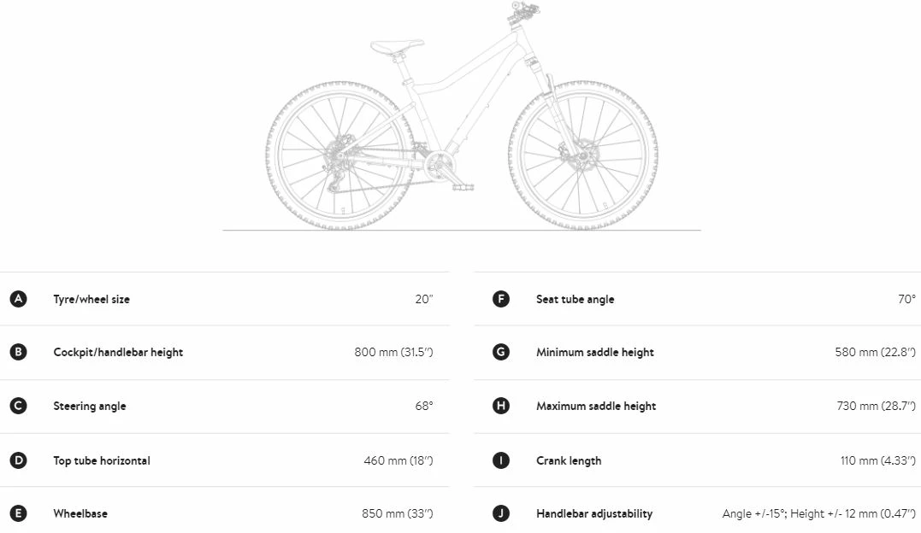Select the Handlebar adjustability label
The image size is (921, 533).
pos(594,513)
